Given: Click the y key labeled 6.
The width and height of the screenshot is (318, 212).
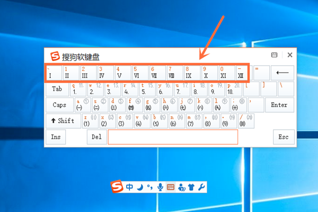Looking at the screenshot, I should click(x=165, y=89).
